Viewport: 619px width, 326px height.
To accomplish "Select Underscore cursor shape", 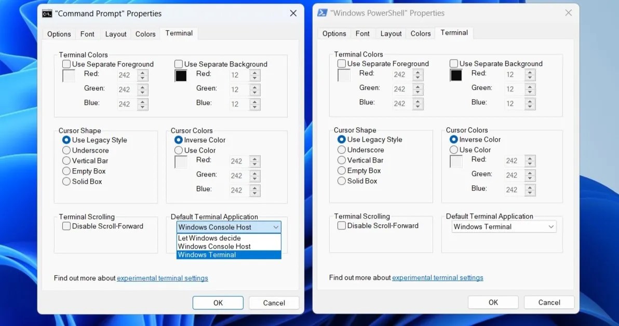I will pyautogui.click(x=66, y=151).
